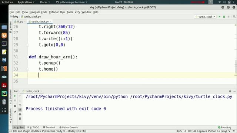Toggle scroll to end in Run panel

tap(20, 109)
